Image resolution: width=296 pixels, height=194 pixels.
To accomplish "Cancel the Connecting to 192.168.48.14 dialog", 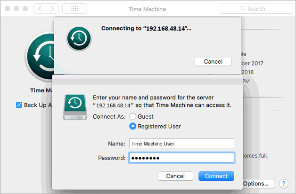I will pos(213,62).
